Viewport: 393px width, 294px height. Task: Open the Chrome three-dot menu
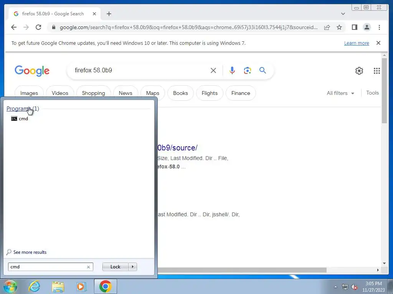point(379,27)
